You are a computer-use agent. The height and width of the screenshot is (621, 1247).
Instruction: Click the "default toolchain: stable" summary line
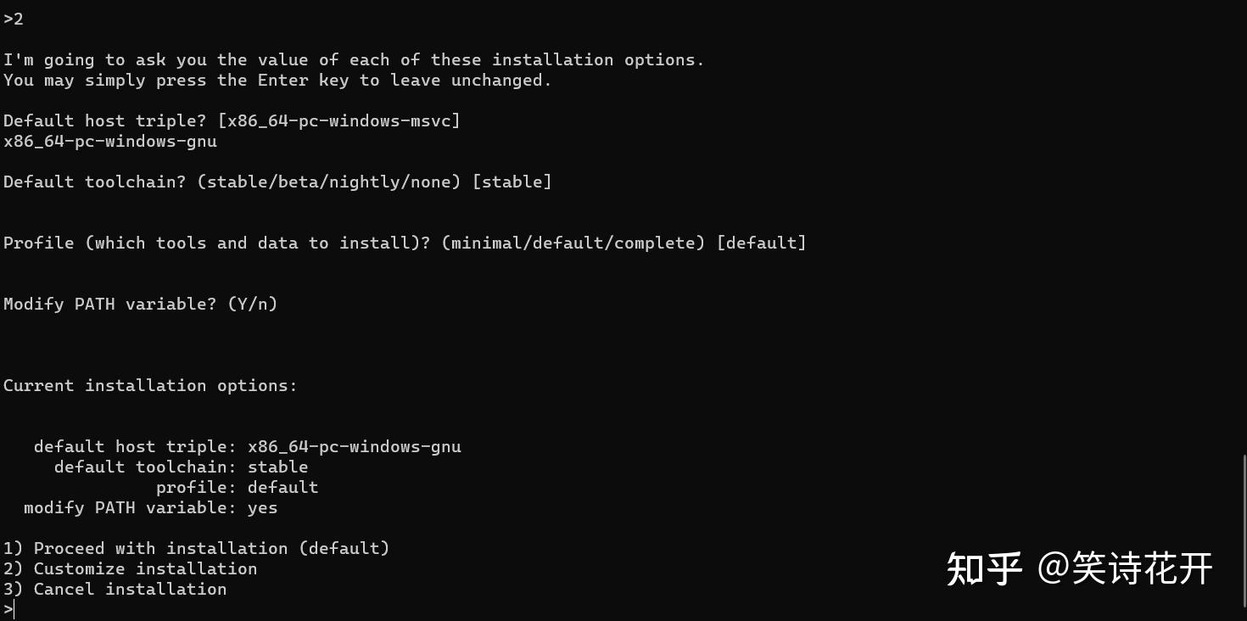[x=182, y=467]
